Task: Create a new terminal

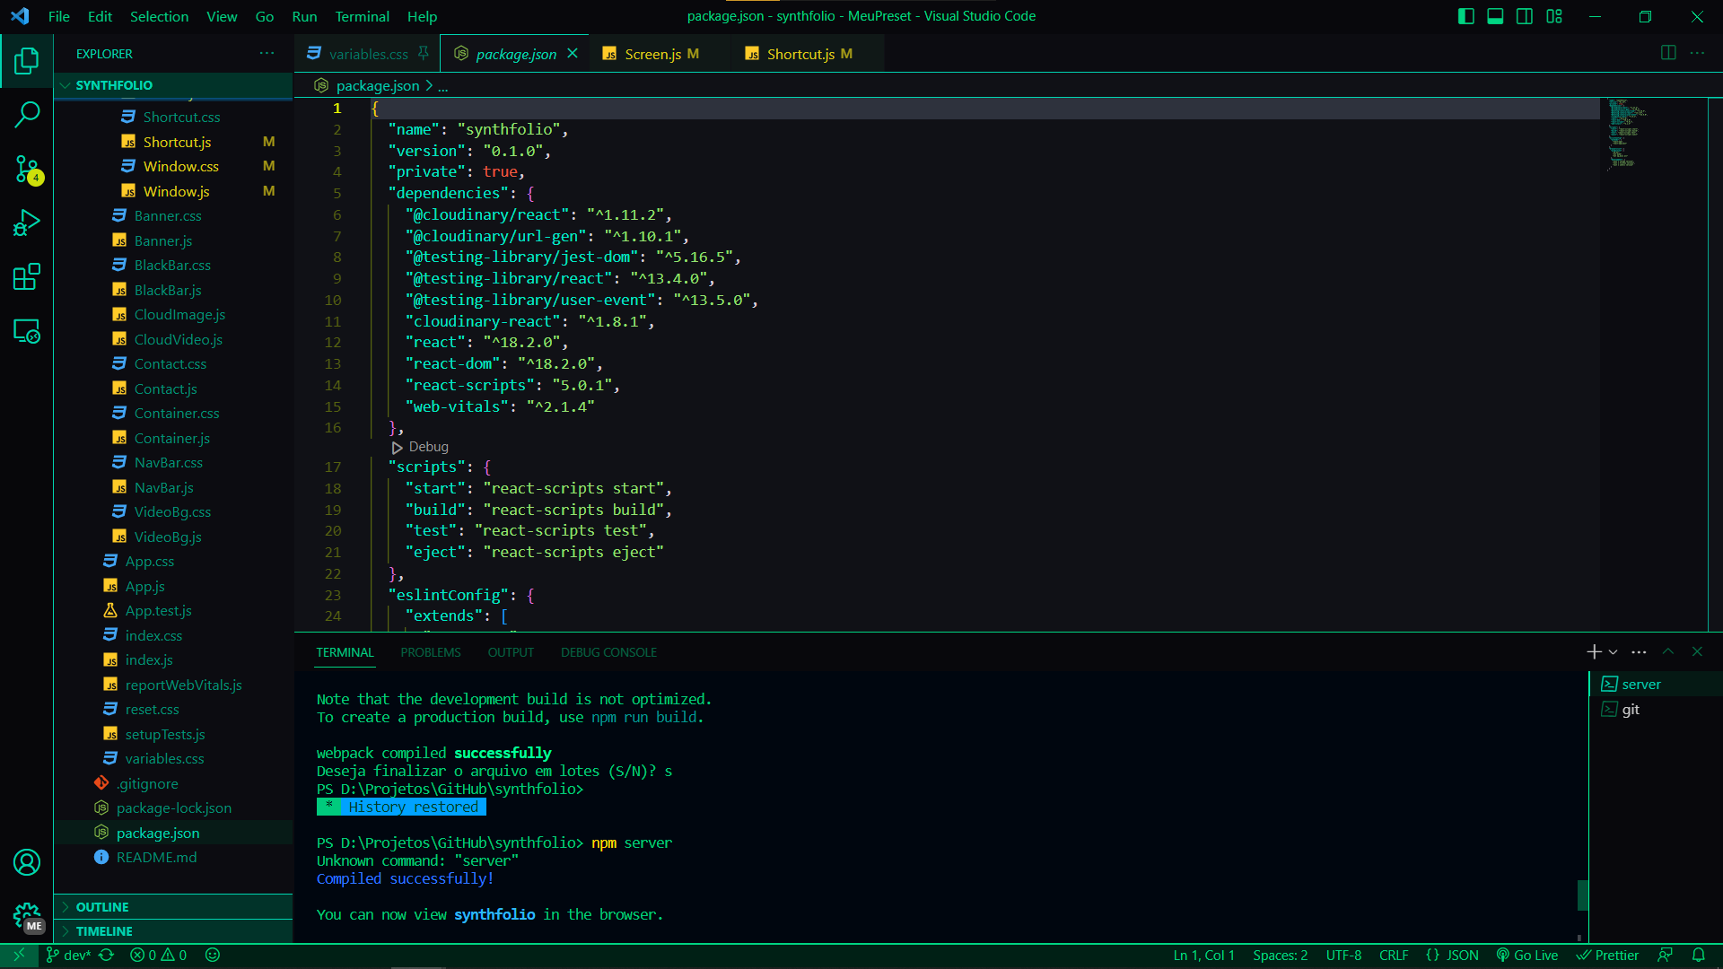Action: [x=1593, y=651]
